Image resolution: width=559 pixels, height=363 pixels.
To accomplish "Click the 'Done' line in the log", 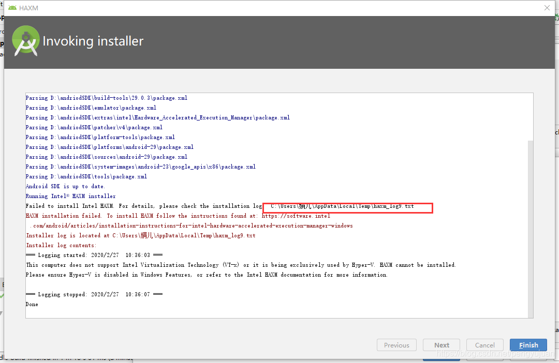I will click(x=32, y=304).
